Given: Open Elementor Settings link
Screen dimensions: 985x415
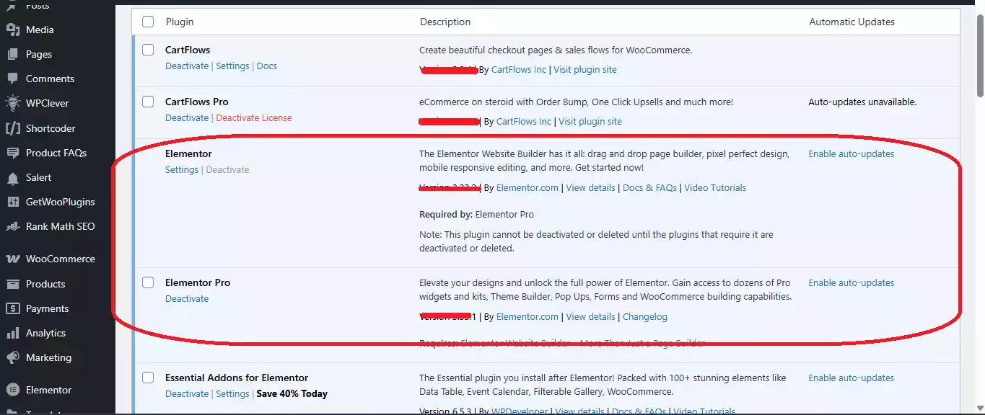Looking at the screenshot, I should [182, 169].
